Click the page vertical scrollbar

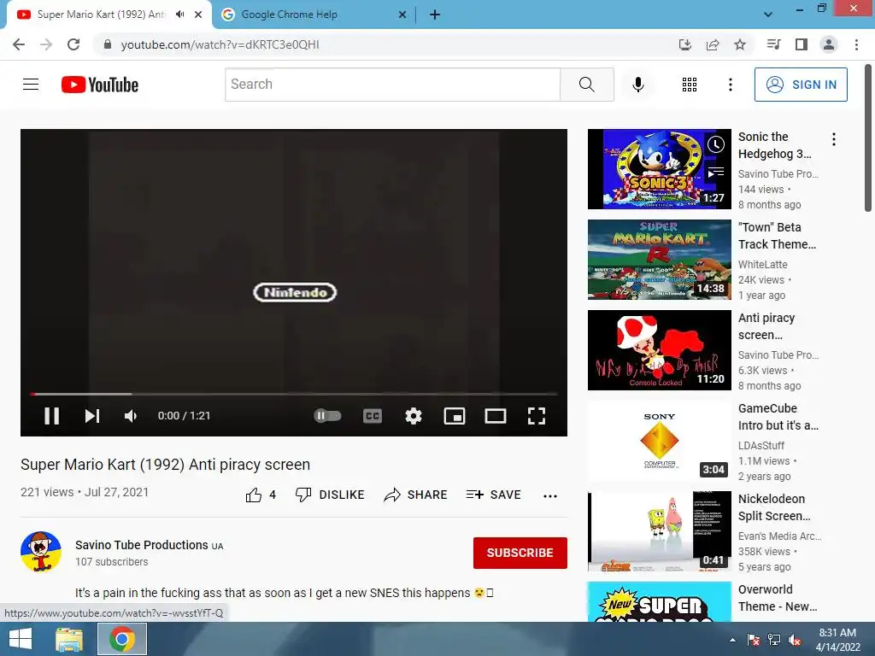point(868,138)
